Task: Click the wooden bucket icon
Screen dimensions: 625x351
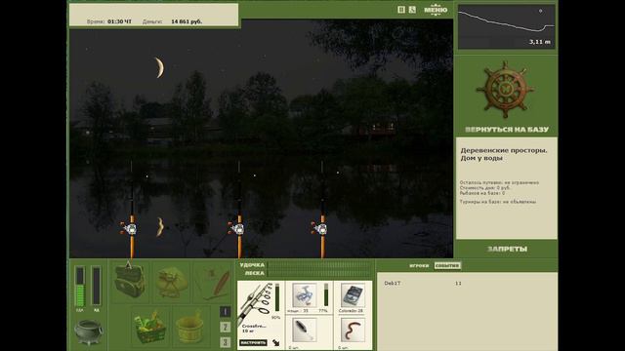Action: pos(190,327)
